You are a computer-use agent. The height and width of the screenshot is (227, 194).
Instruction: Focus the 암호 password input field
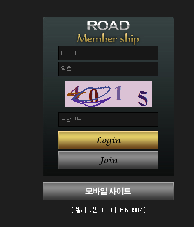coord(108,69)
